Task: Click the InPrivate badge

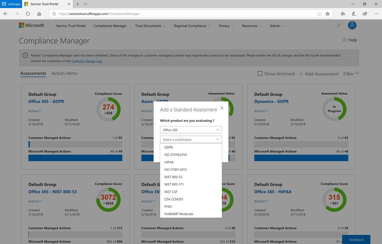Action: pos(11,4)
